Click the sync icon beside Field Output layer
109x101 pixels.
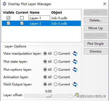[x=75, y=84]
